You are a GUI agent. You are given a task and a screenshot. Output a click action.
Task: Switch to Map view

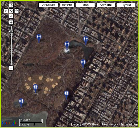pos(85,5)
